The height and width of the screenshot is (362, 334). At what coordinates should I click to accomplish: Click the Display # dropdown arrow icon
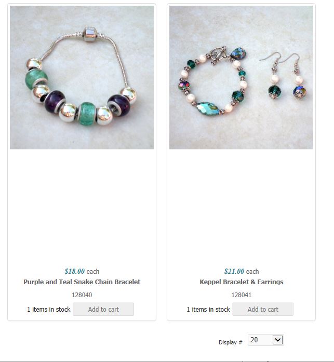pyautogui.click(x=277, y=340)
